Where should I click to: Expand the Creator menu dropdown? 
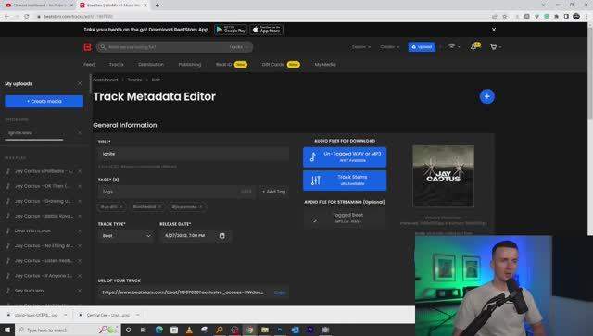(389, 47)
